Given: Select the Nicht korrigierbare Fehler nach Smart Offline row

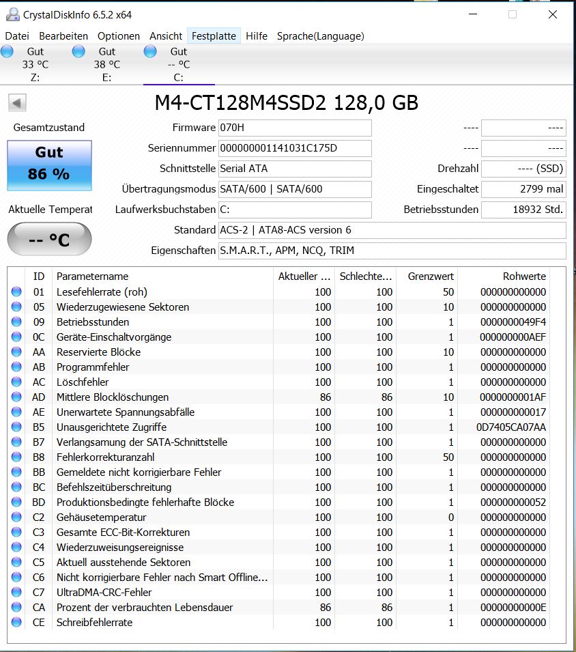Looking at the screenshot, I should coord(278,577).
